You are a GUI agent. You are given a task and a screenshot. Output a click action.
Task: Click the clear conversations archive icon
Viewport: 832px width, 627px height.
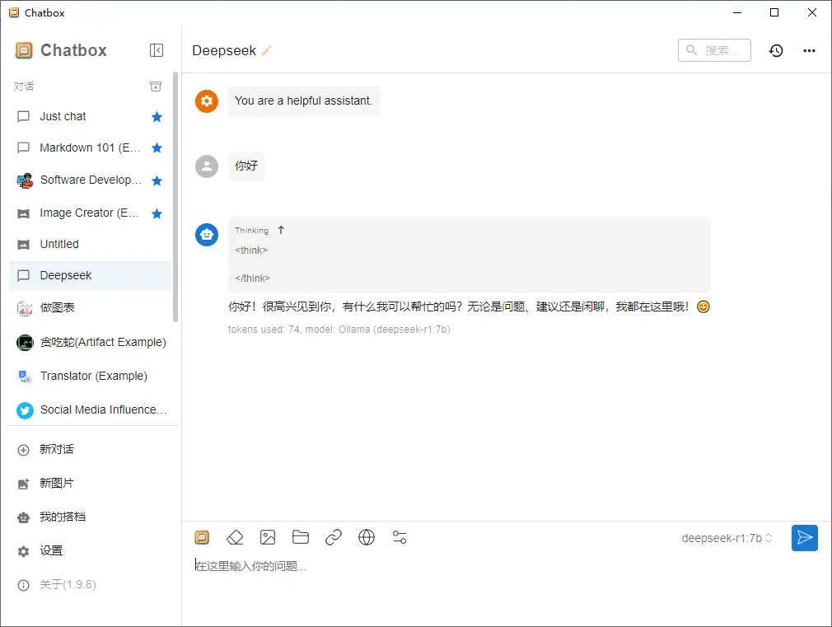(156, 86)
